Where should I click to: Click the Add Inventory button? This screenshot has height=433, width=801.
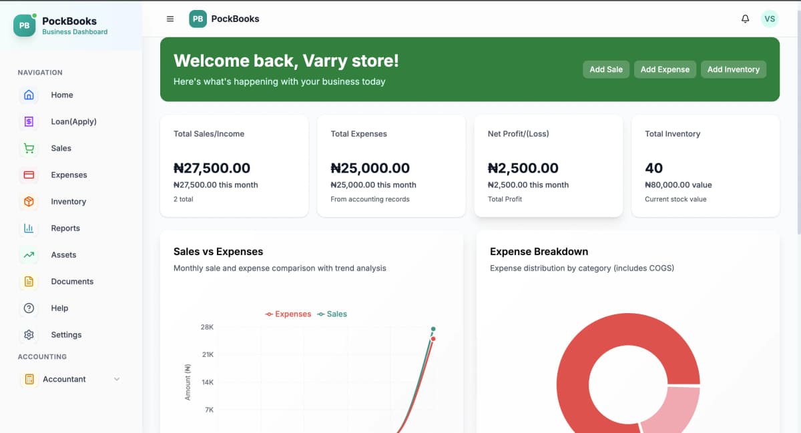733,69
